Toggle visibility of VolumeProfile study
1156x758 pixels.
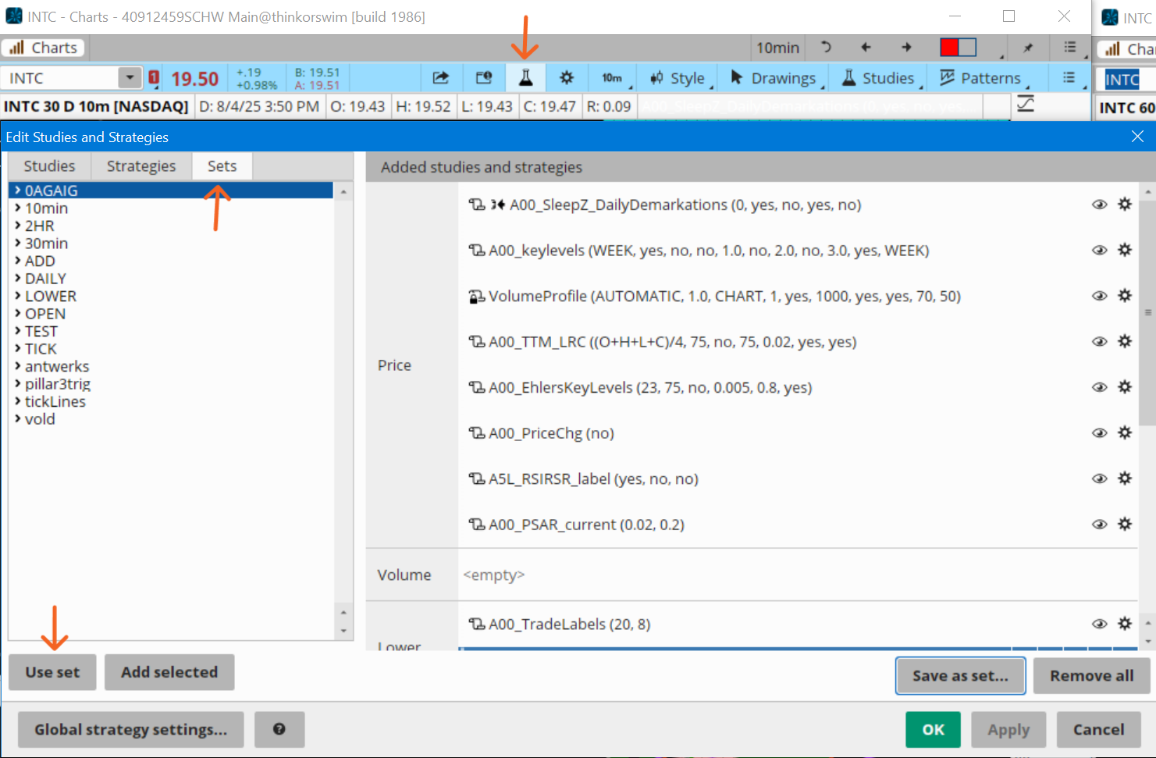click(1099, 296)
